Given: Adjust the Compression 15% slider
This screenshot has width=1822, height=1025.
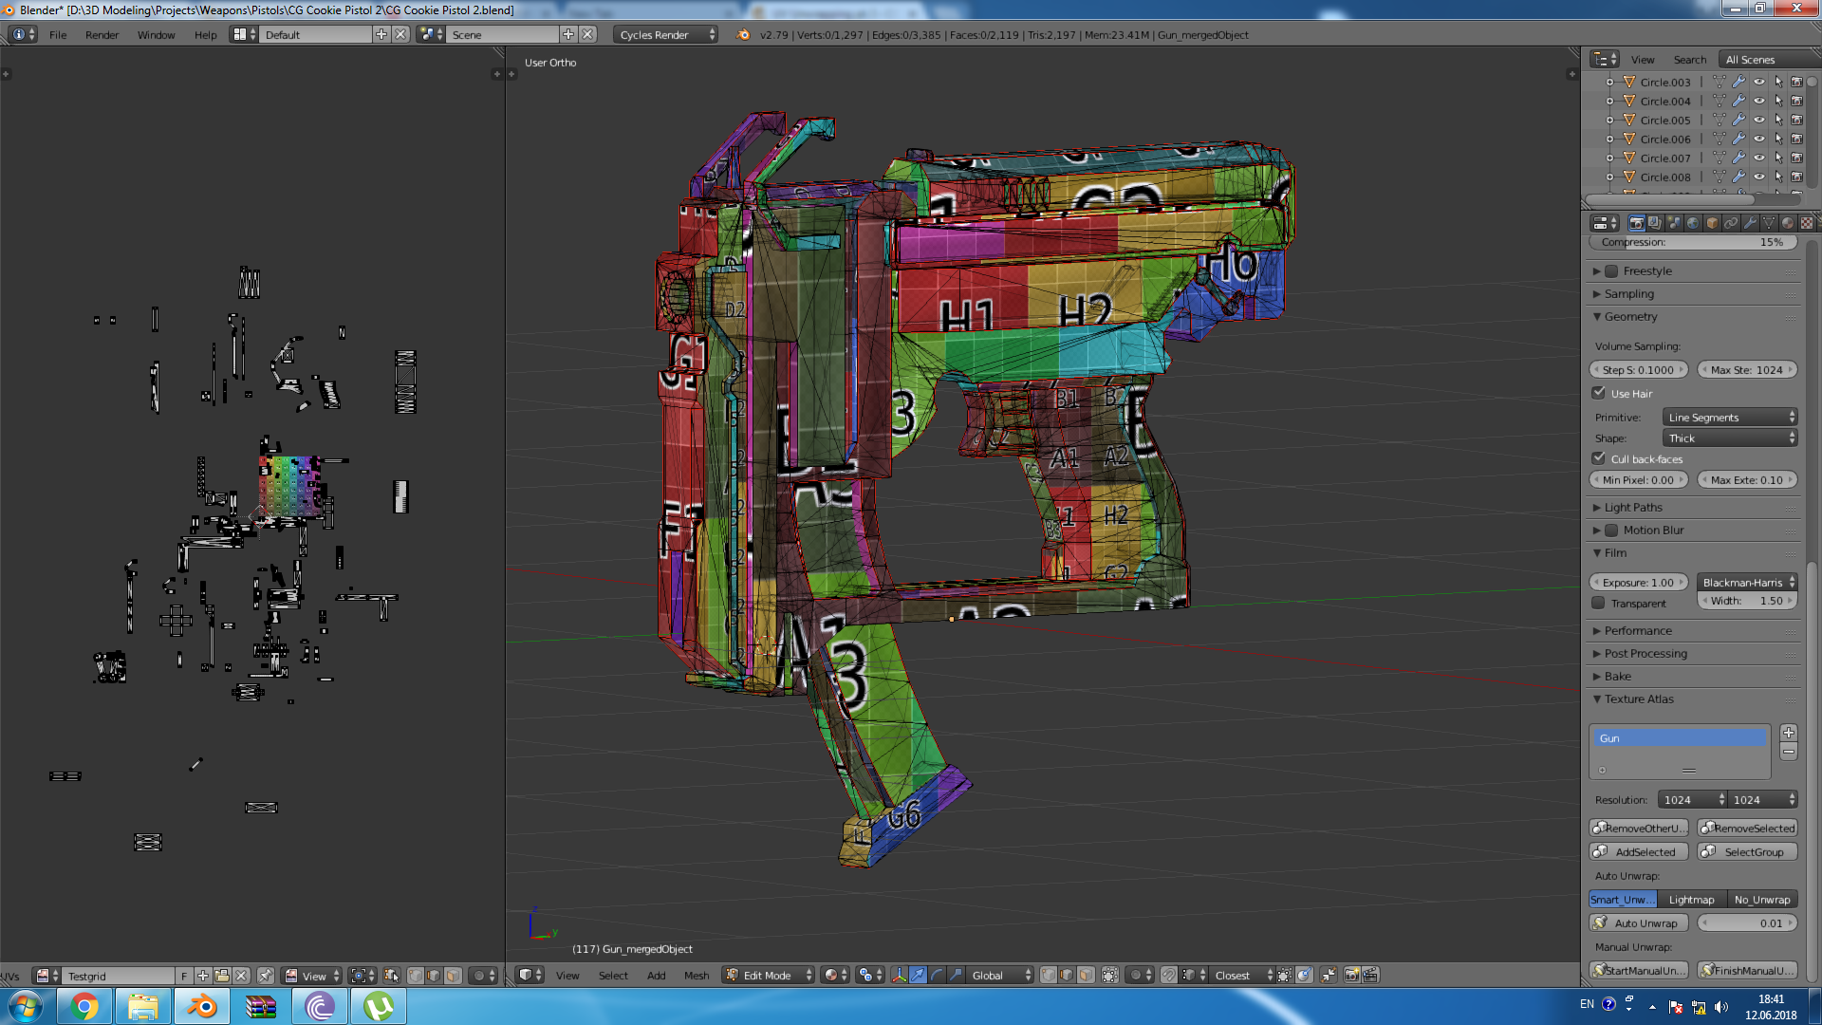Looking at the screenshot, I should point(1693,242).
